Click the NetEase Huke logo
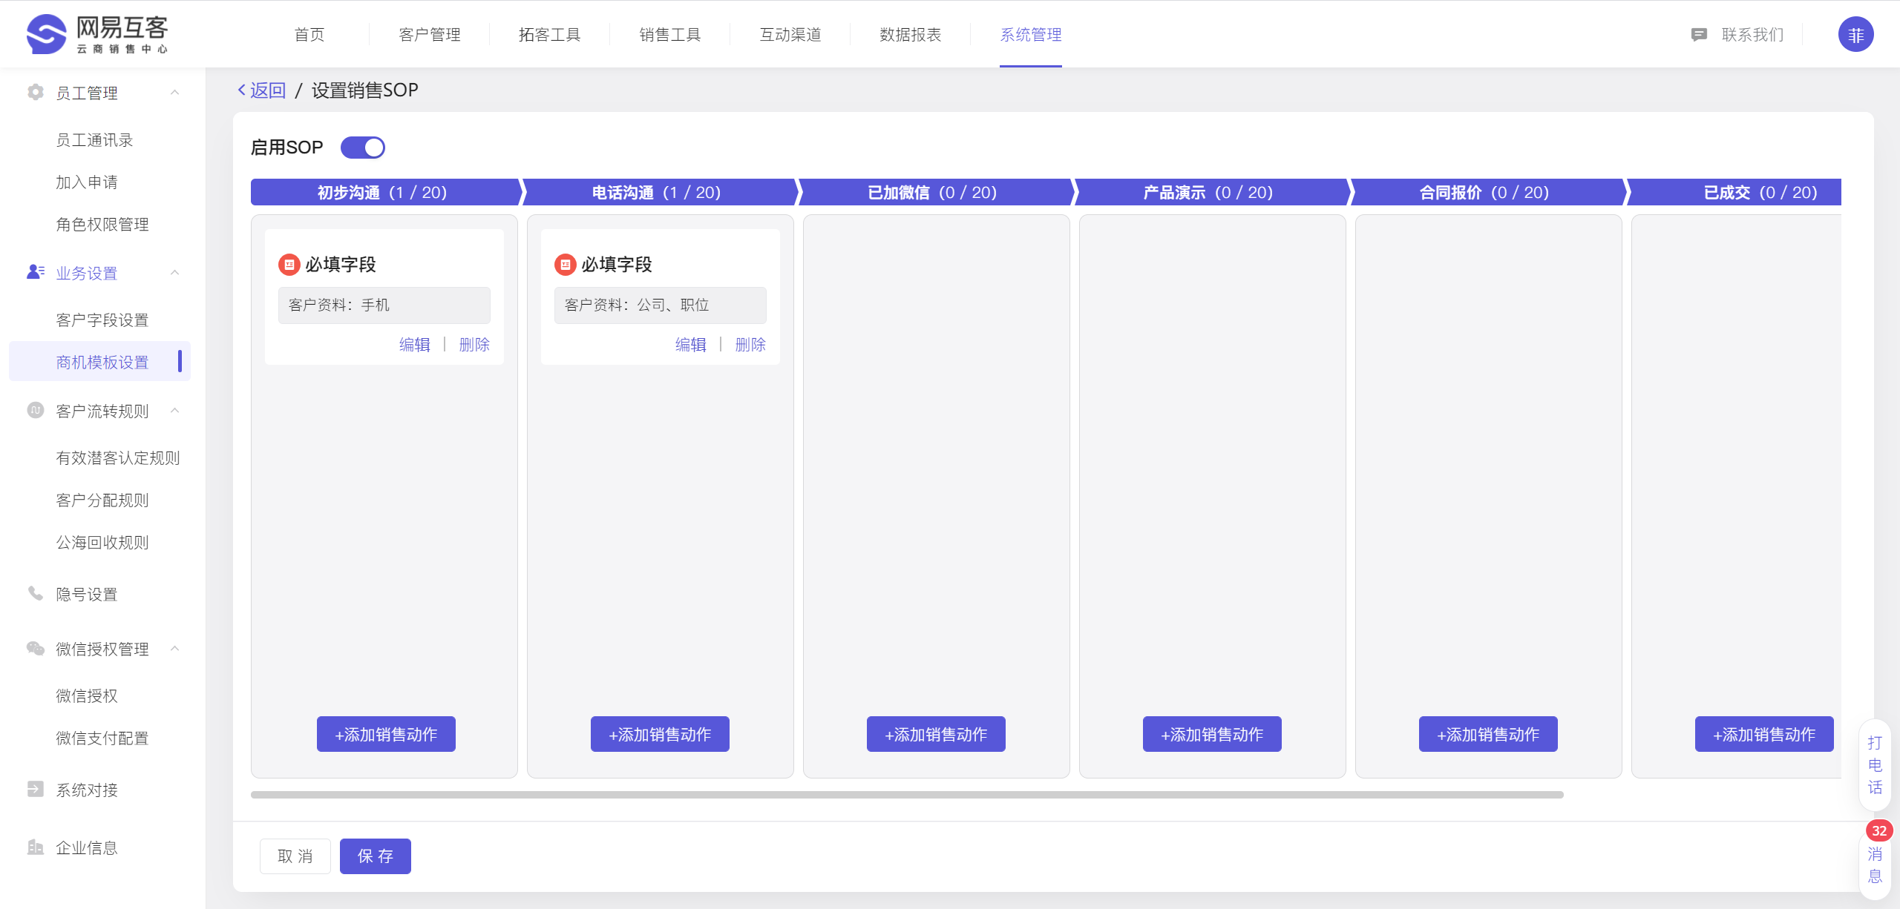This screenshot has width=1900, height=909. point(97,34)
